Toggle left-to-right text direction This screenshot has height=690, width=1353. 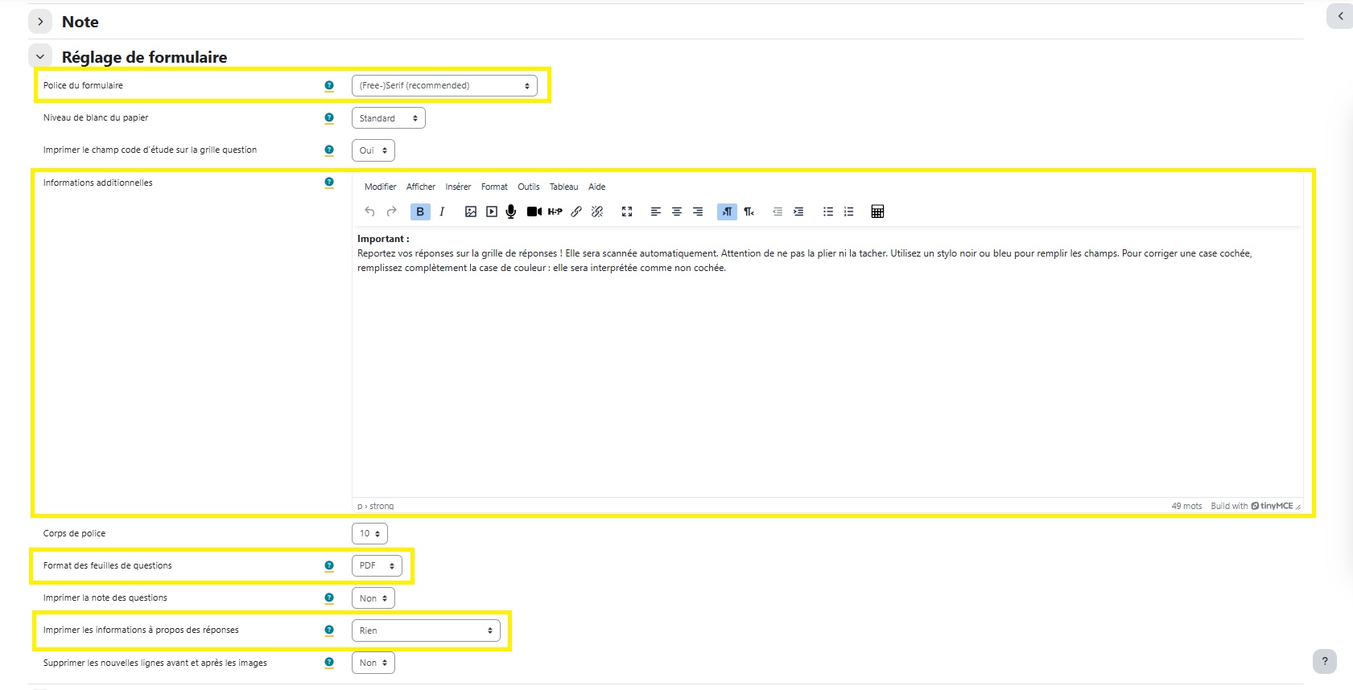click(x=727, y=212)
